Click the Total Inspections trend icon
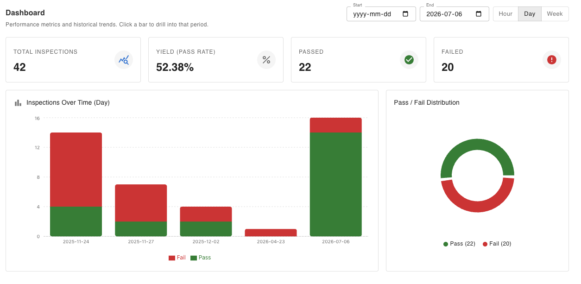Screen dimensions: 581x284 click(x=124, y=60)
